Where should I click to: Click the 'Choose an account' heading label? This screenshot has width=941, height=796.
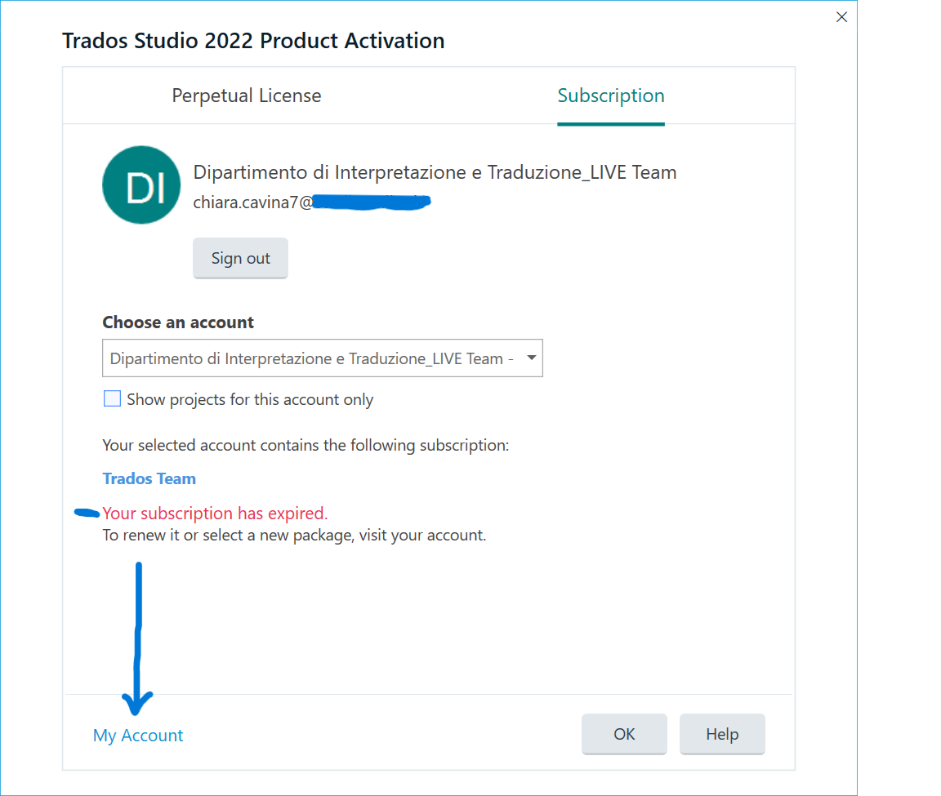pyautogui.click(x=178, y=322)
